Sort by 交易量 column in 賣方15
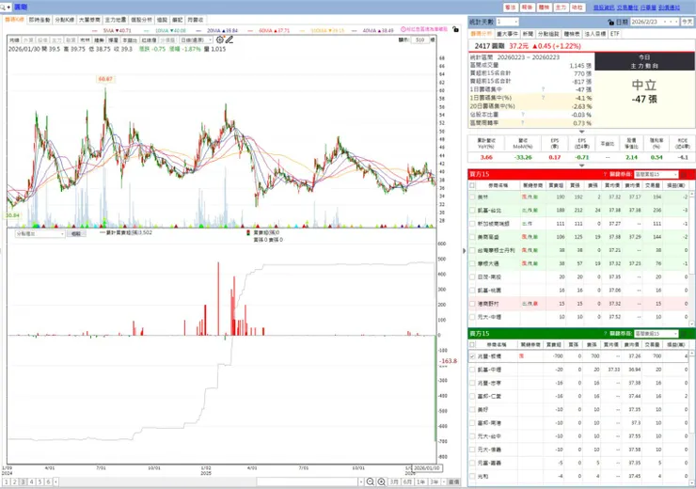696x489 pixels. pyautogui.click(x=653, y=344)
